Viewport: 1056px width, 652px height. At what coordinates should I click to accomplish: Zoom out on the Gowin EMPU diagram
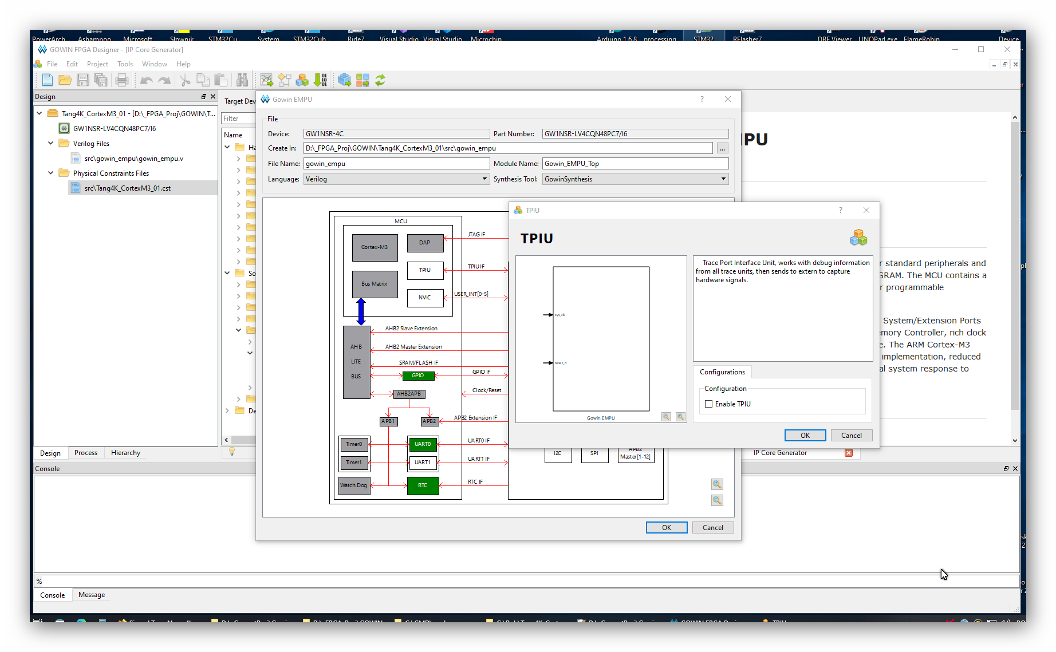pos(717,500)
